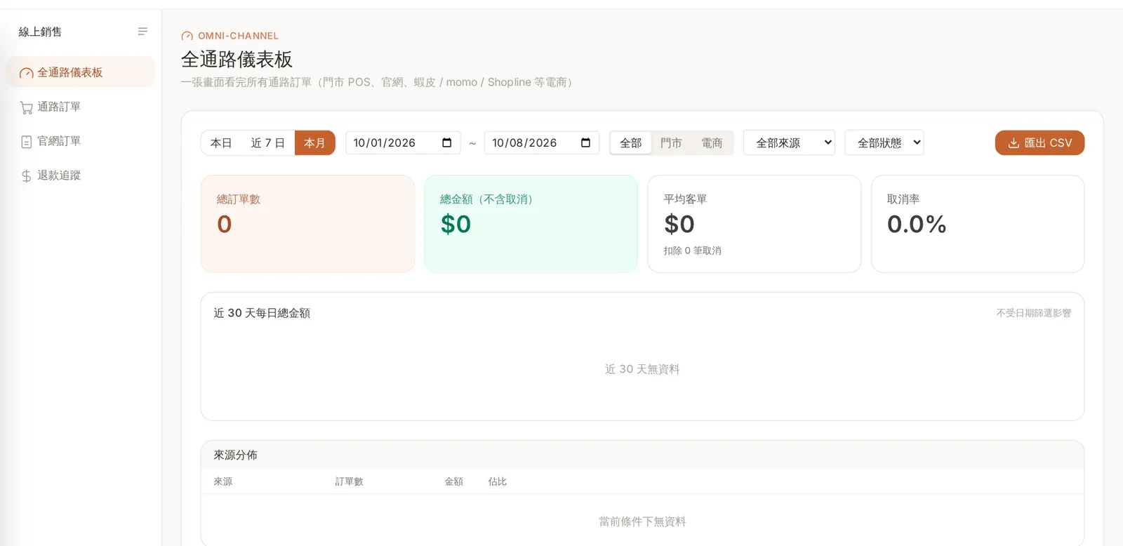Click the 訂單數 column header
1123x546 pixels.
(x=349, y=481)
